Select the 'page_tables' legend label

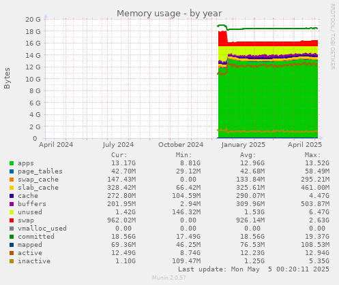point(40,171)
